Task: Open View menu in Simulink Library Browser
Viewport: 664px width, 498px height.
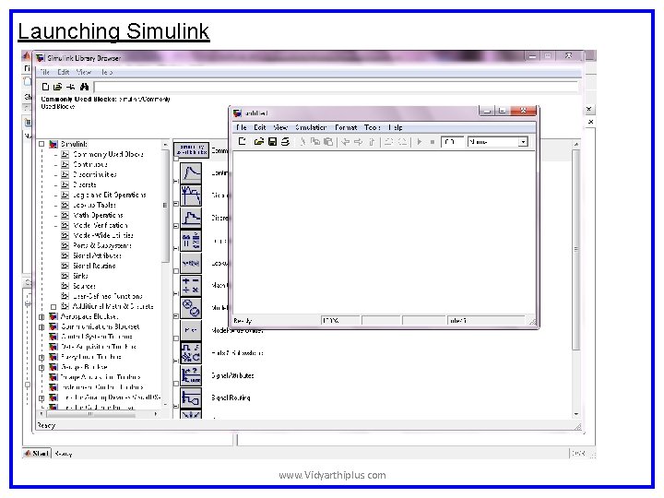Action: 84,73
